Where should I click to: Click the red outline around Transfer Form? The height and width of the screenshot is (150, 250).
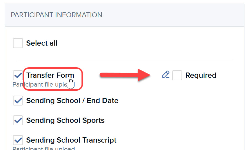click(x=53, y=79)
